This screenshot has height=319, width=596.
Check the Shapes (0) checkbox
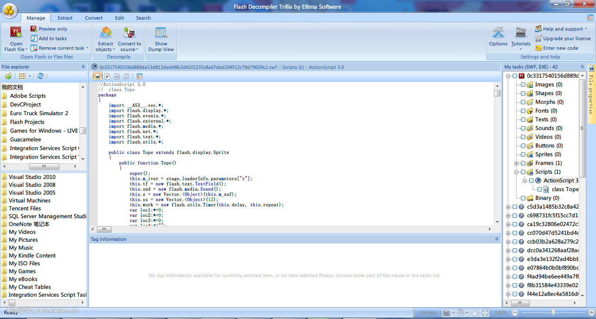pos(523,93)
